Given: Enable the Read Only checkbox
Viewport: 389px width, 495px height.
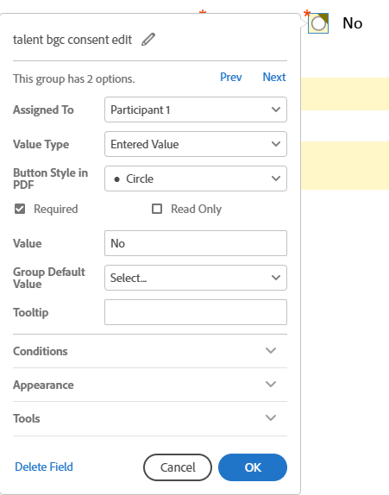Looking at the screenshot, I should click(157, 209).
